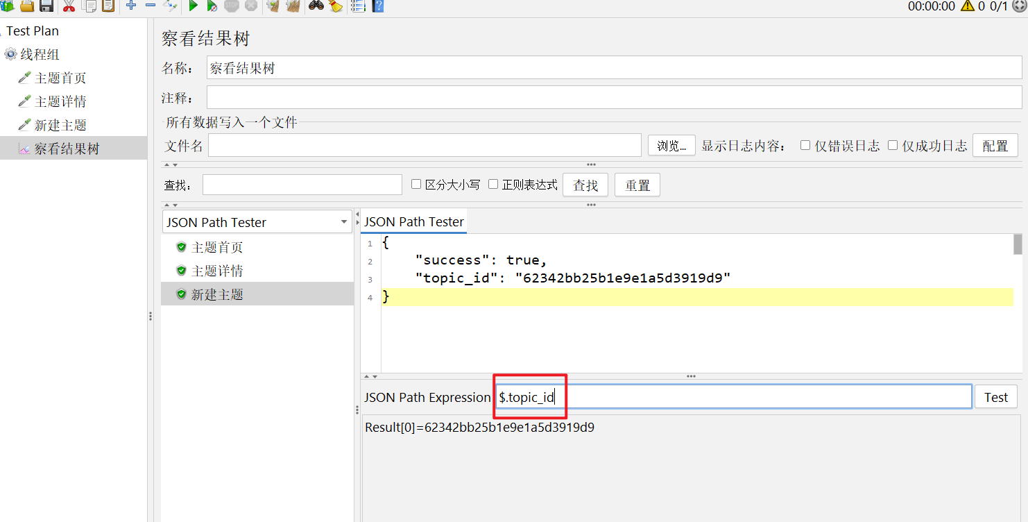Click the Test button
This screenshot has width=1028, height=522.
coord(996,397)
